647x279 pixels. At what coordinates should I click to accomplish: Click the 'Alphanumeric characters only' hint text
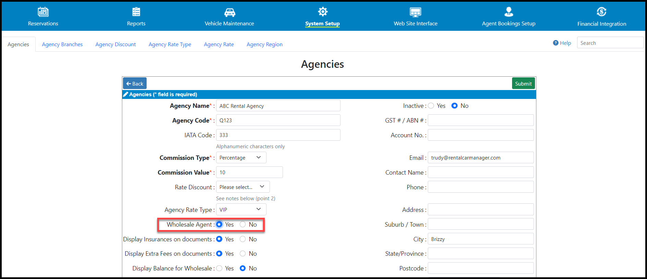pyautogui.click(x=250, y=147)
